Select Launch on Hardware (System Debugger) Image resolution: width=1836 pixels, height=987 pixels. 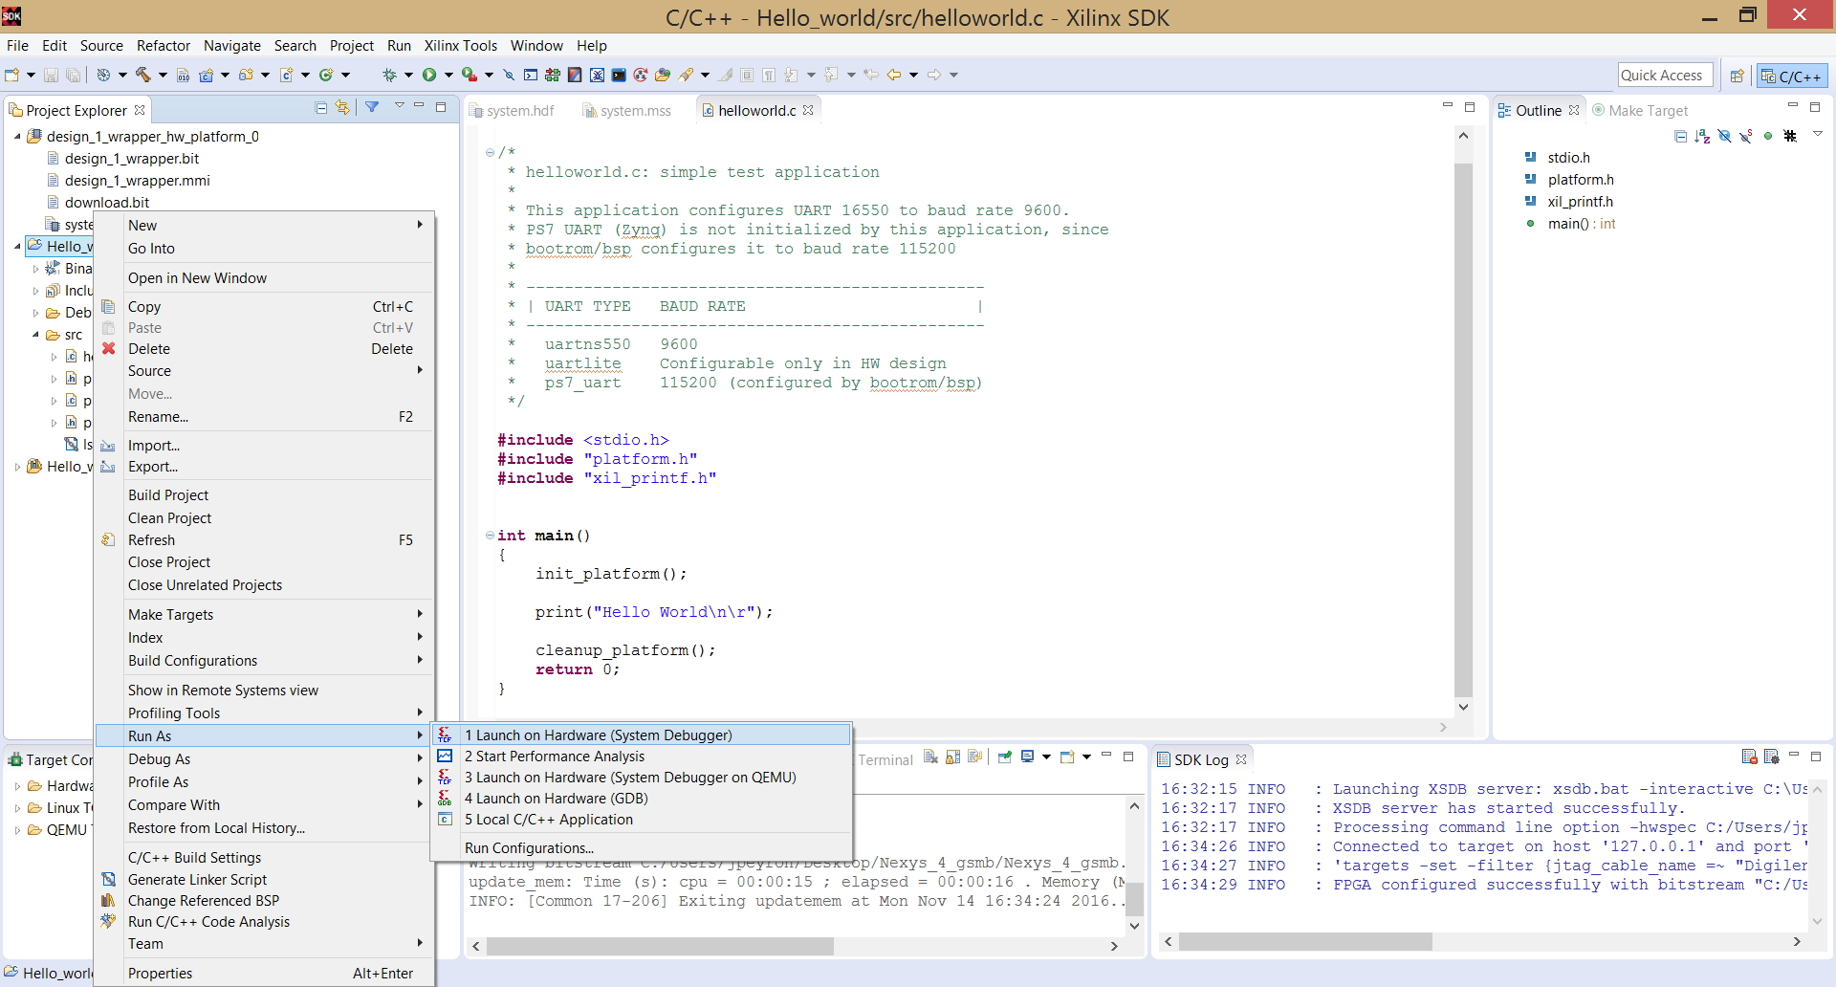click(642, 735)
